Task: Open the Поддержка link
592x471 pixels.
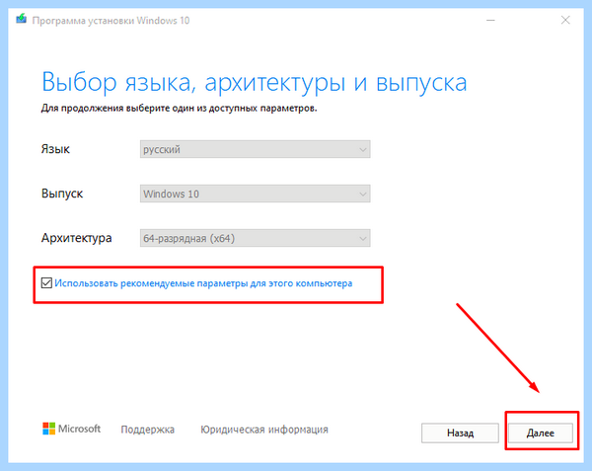Action: pos(148,430)
